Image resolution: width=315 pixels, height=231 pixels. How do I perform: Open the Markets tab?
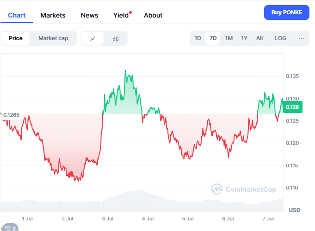tap(53, 15)
